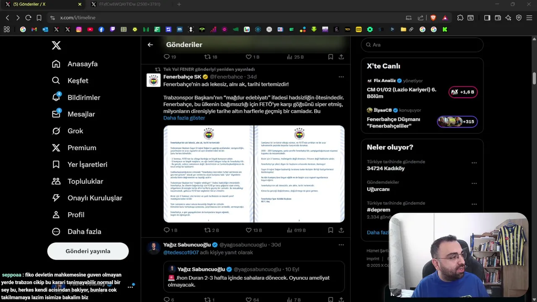This screenshot has height=302, width=537.
Task: Share the top post above the Fenerbahçe repost
Action: 341,57
